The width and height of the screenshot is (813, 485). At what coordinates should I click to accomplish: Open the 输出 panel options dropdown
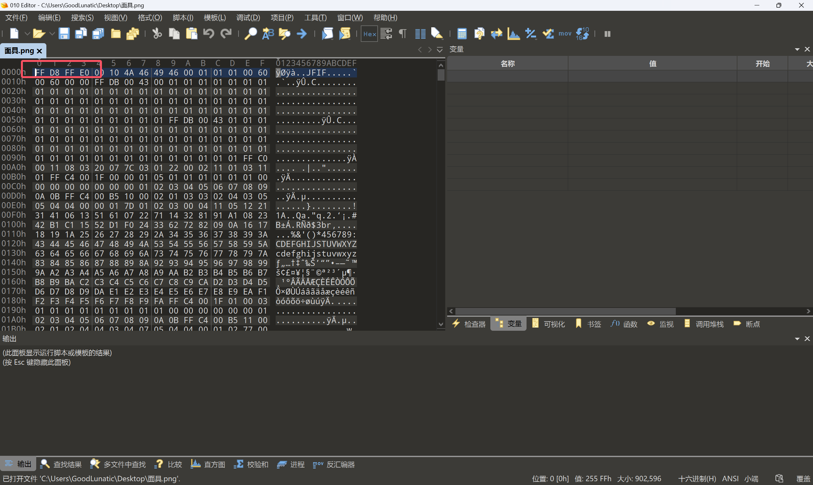pyautogui.click(x=797, y=339)
